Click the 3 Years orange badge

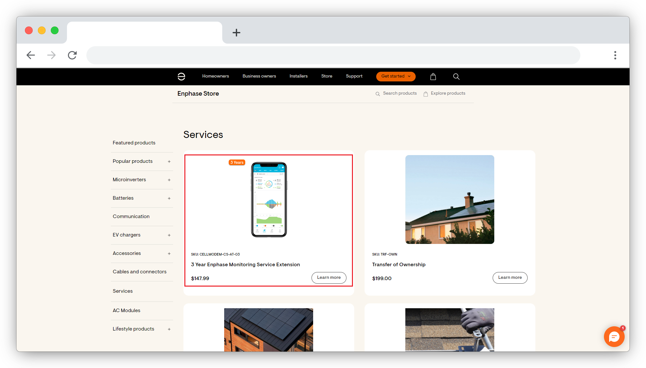coord(237,163)
